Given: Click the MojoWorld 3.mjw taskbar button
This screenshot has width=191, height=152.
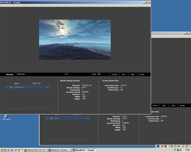Looking at the screenshot, I should pyautogui.click(x=84, y=150).
